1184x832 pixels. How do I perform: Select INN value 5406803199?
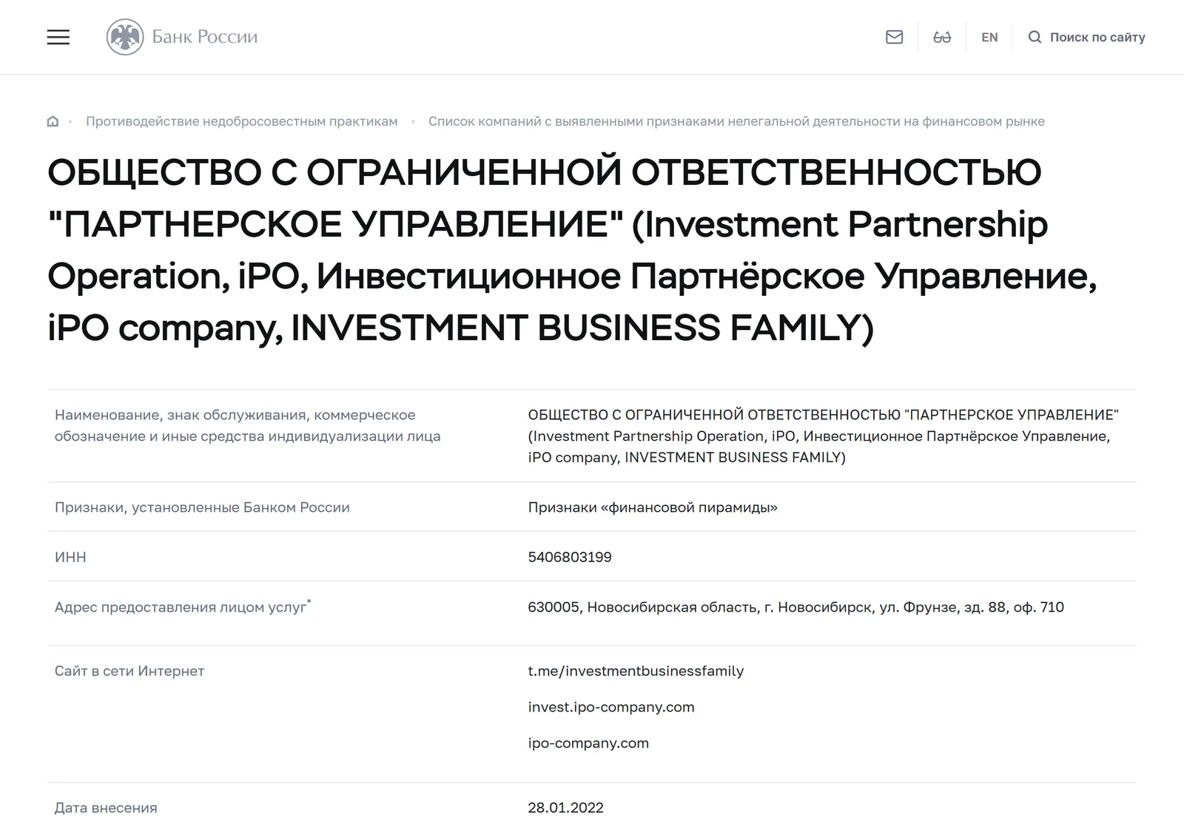(570, 557)
